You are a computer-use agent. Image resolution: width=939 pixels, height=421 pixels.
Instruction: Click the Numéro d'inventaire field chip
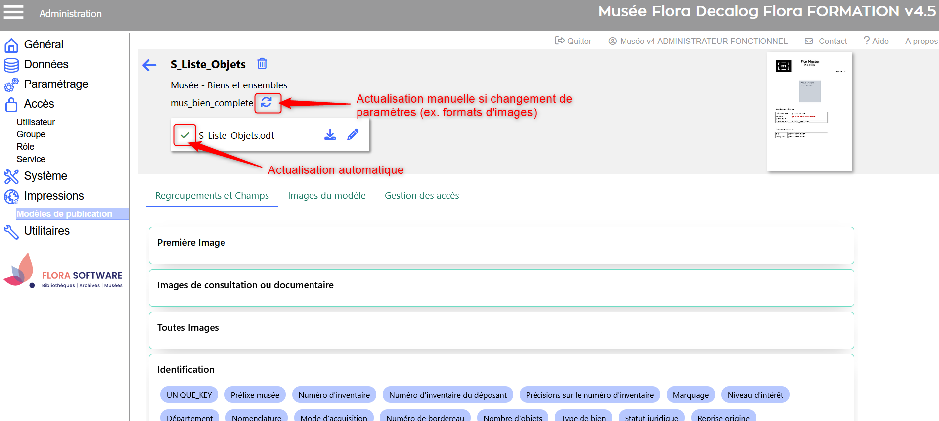click(x=334, y=395)
